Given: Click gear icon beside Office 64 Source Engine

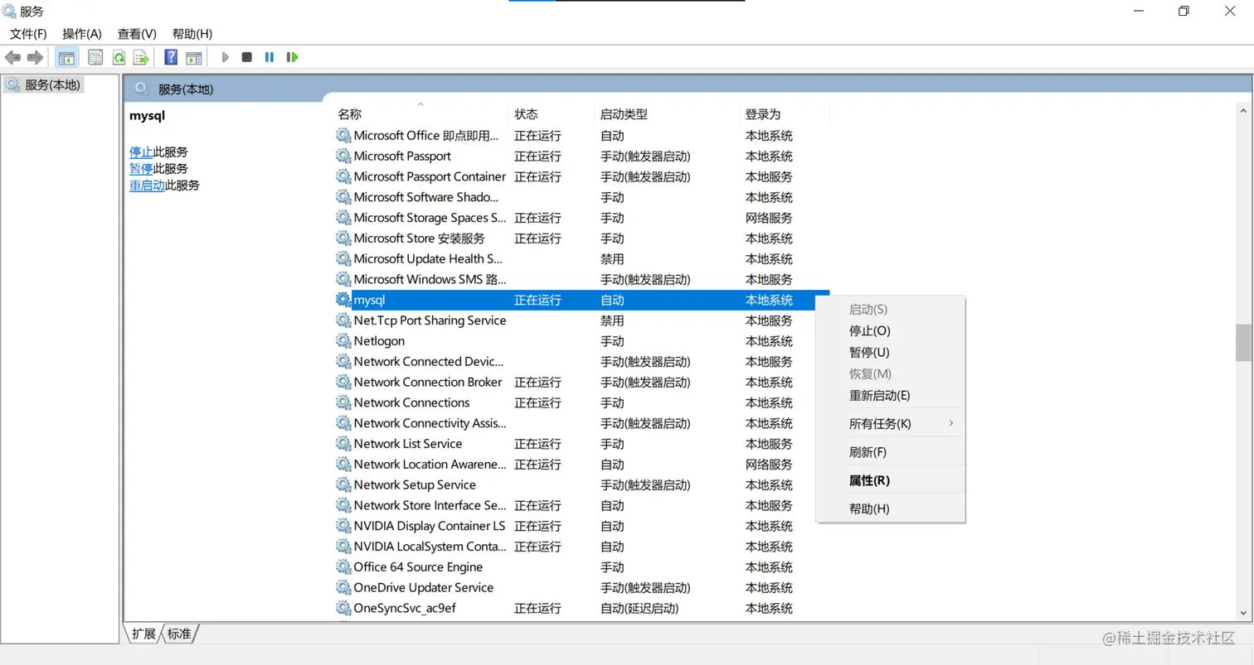Looking at the screenshot, I should (x=343, y=567).
